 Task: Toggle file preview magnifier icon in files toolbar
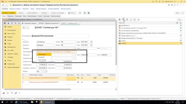coord(123,19)
